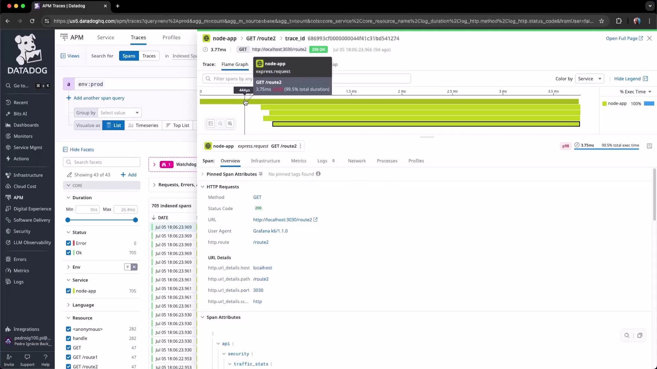The image size is (657, 369).
Task: Open the % Exec Time dropdown
Action: [635, 92]
